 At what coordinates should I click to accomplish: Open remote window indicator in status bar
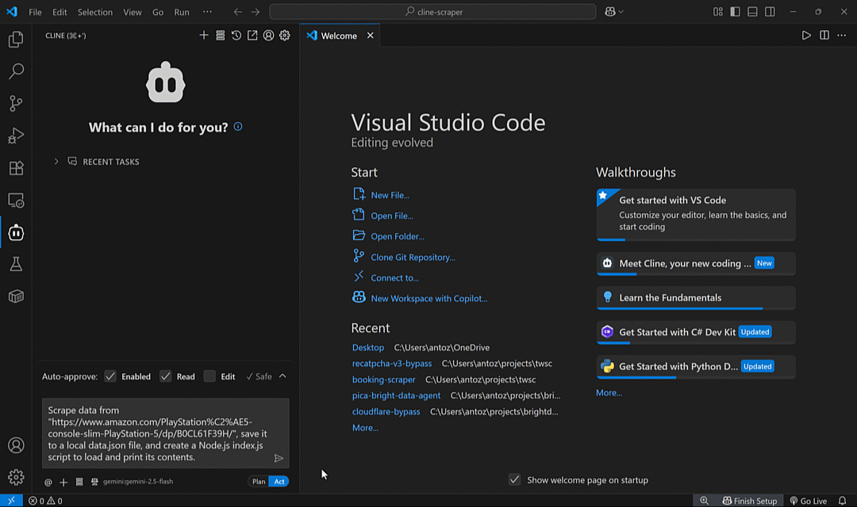pyautogui.click(x=11, y=501)
